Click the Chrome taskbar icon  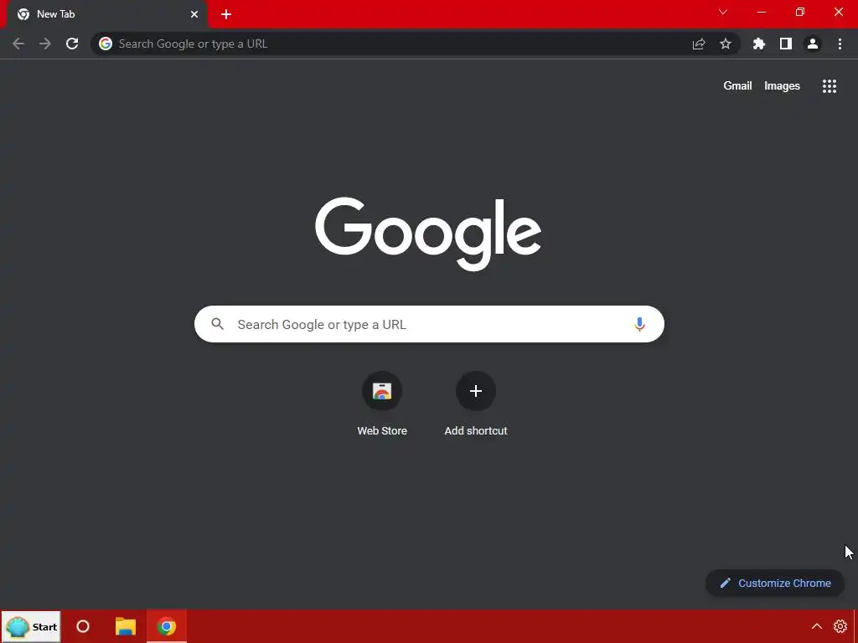(x=167, y=626)
